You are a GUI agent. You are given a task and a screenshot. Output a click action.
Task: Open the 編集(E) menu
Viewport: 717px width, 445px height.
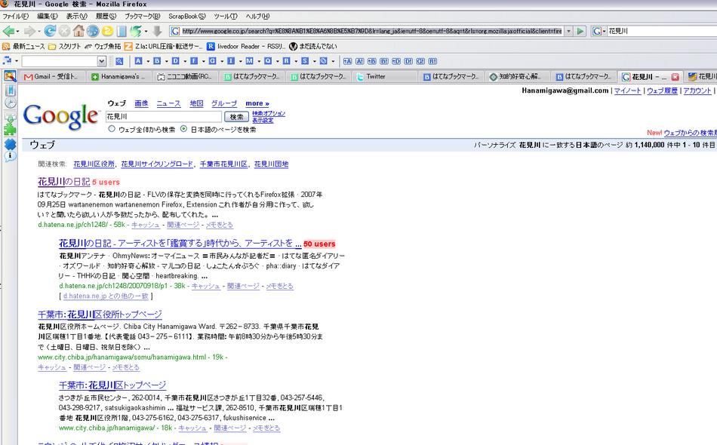(x=47, y=16)
